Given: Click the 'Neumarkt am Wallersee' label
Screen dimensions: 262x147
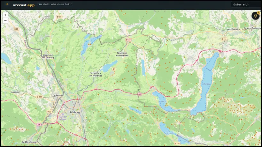Looking at the screenshot, I should pyautogui.click(x=122, y=54).
